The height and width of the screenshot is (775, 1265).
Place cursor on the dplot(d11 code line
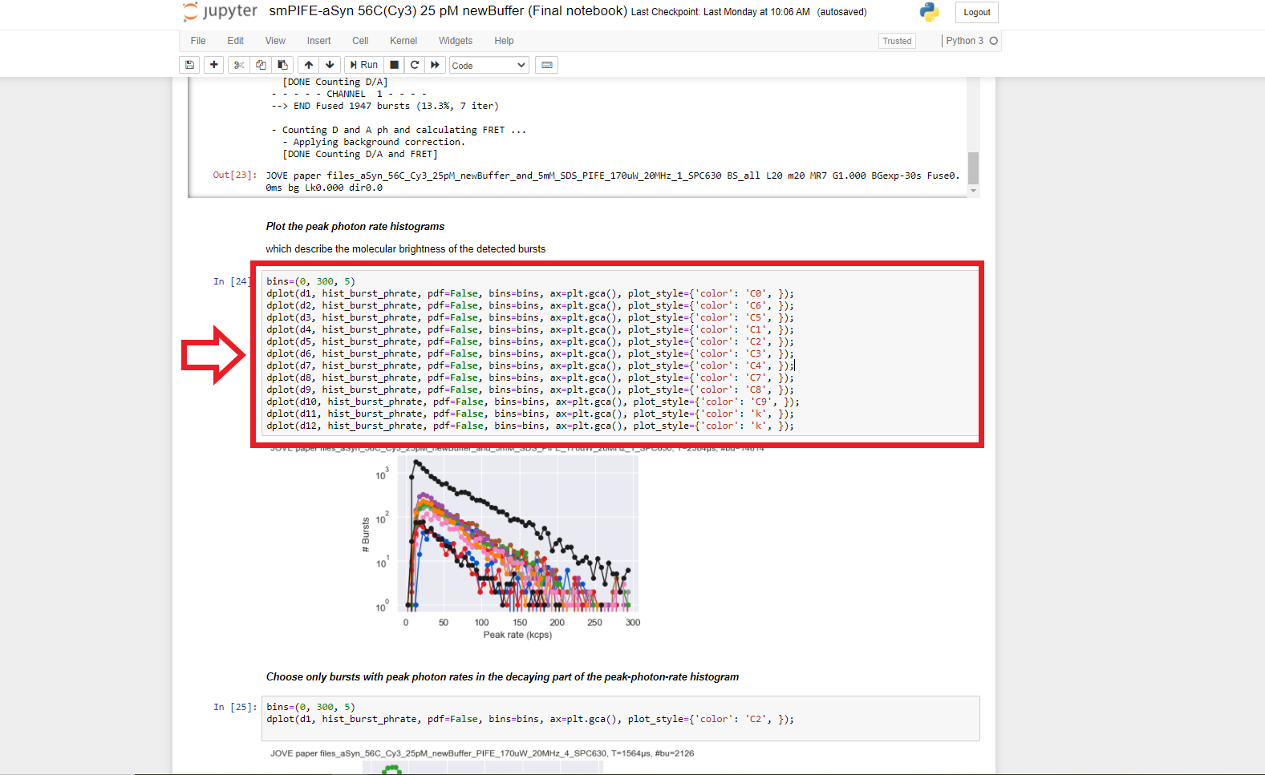click(x=530, y=414)
